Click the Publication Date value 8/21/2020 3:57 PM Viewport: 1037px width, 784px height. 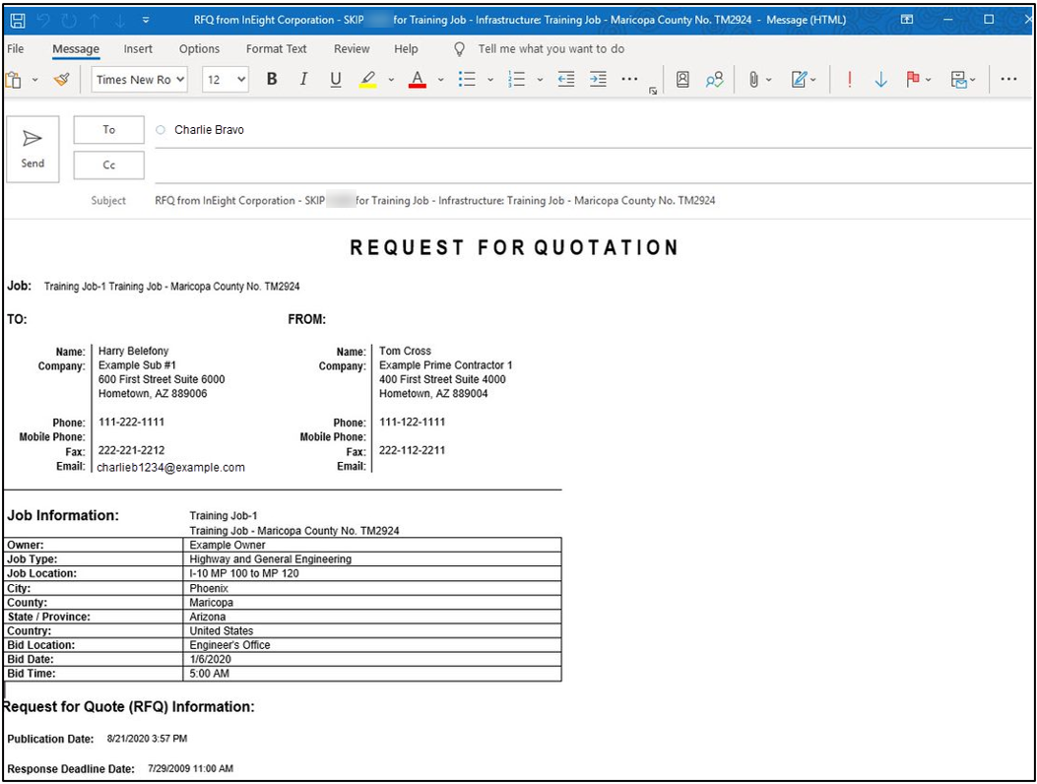(x=147, y=739)
